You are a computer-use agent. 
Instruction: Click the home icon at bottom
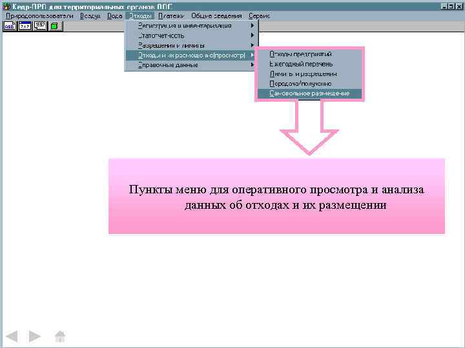[x=60, y=336]
